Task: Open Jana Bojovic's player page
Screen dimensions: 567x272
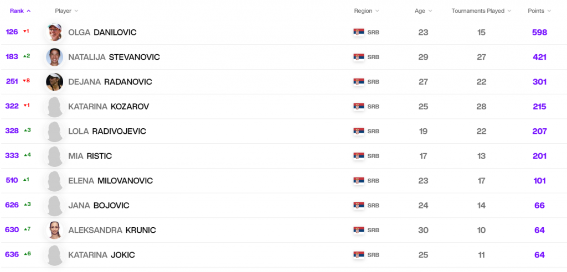Action: click(99, 206)
